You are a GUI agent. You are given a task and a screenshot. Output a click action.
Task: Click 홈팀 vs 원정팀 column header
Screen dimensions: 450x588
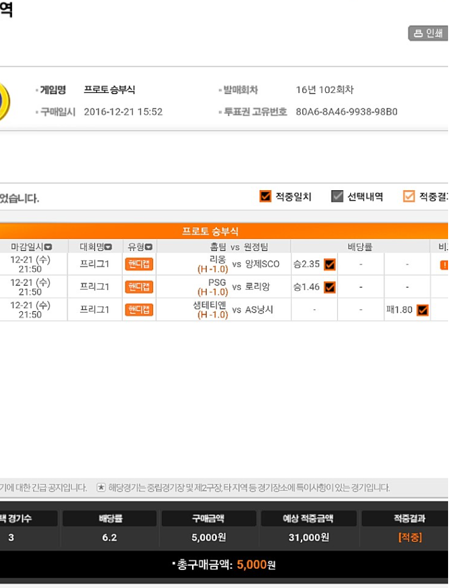pyautogui.click(x=239, y=247)
